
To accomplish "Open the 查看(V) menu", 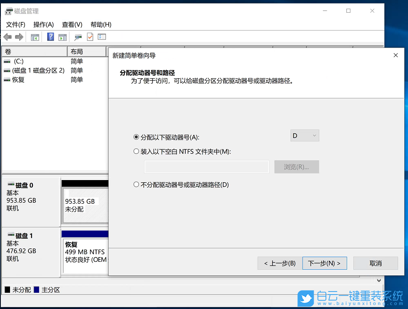I will (71, 24).
